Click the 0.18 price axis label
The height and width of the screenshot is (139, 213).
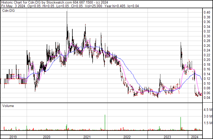tap(207, 65)
